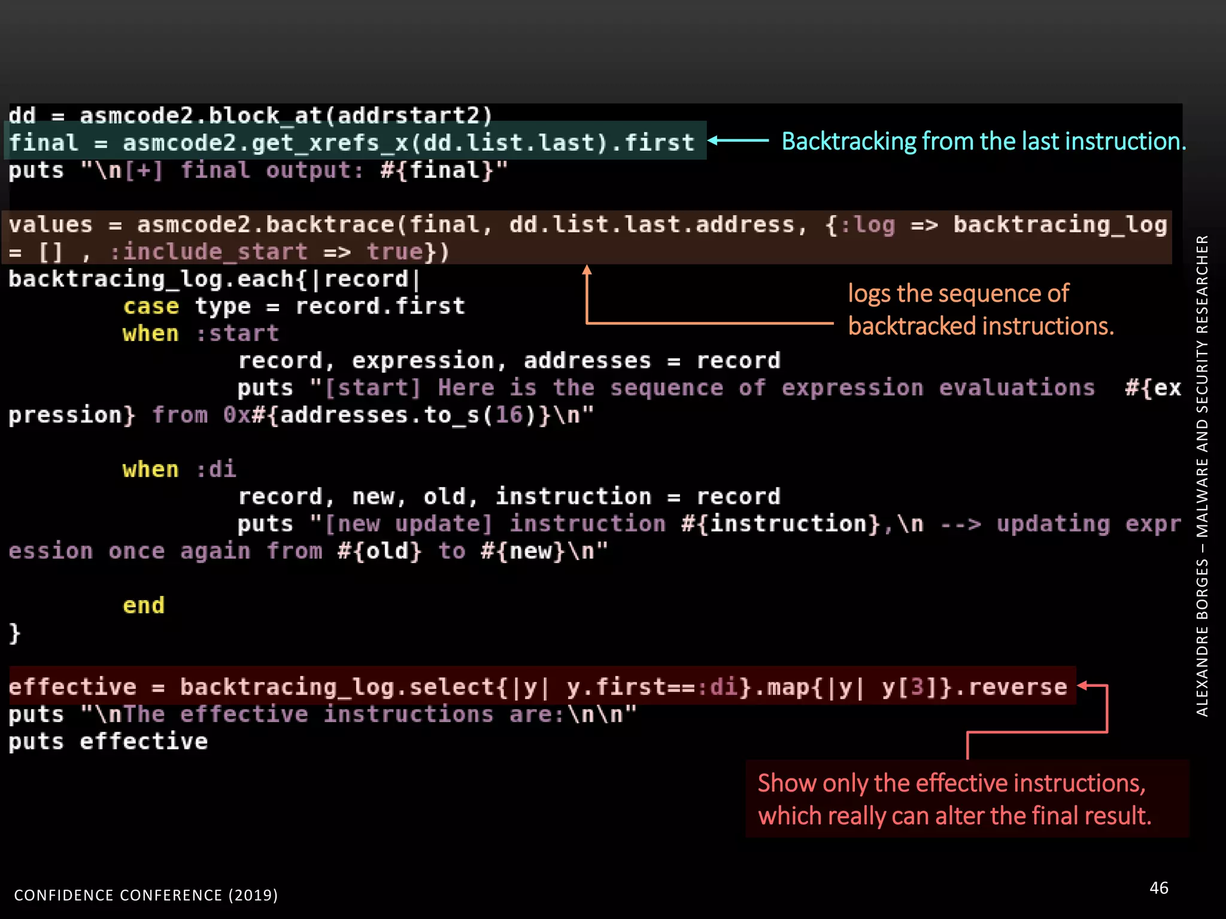Click the 'Show only the effective instructions' note
The width and height of the screenshot is (1226, 919).
pyautogui.click(x=955, y=799)
